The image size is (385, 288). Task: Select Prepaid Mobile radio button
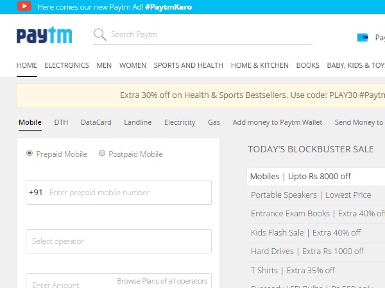30,154
